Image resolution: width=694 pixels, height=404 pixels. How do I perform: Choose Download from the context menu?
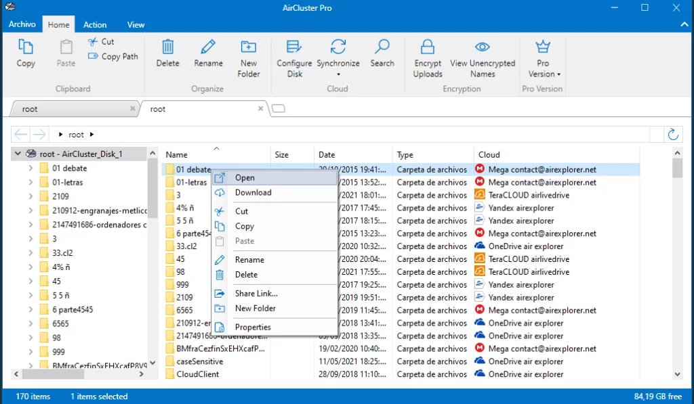tap(253, 193)
